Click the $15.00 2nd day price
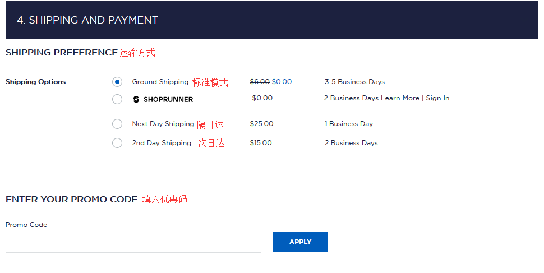 (261, 143)
